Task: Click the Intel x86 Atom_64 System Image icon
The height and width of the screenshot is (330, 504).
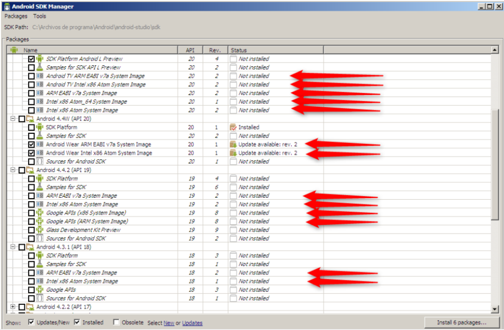Action: [39, 101]
